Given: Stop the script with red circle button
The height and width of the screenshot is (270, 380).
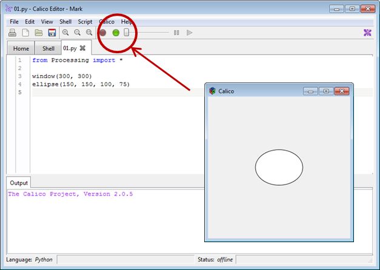Looking at the screenshot, I should pos(103,33).
